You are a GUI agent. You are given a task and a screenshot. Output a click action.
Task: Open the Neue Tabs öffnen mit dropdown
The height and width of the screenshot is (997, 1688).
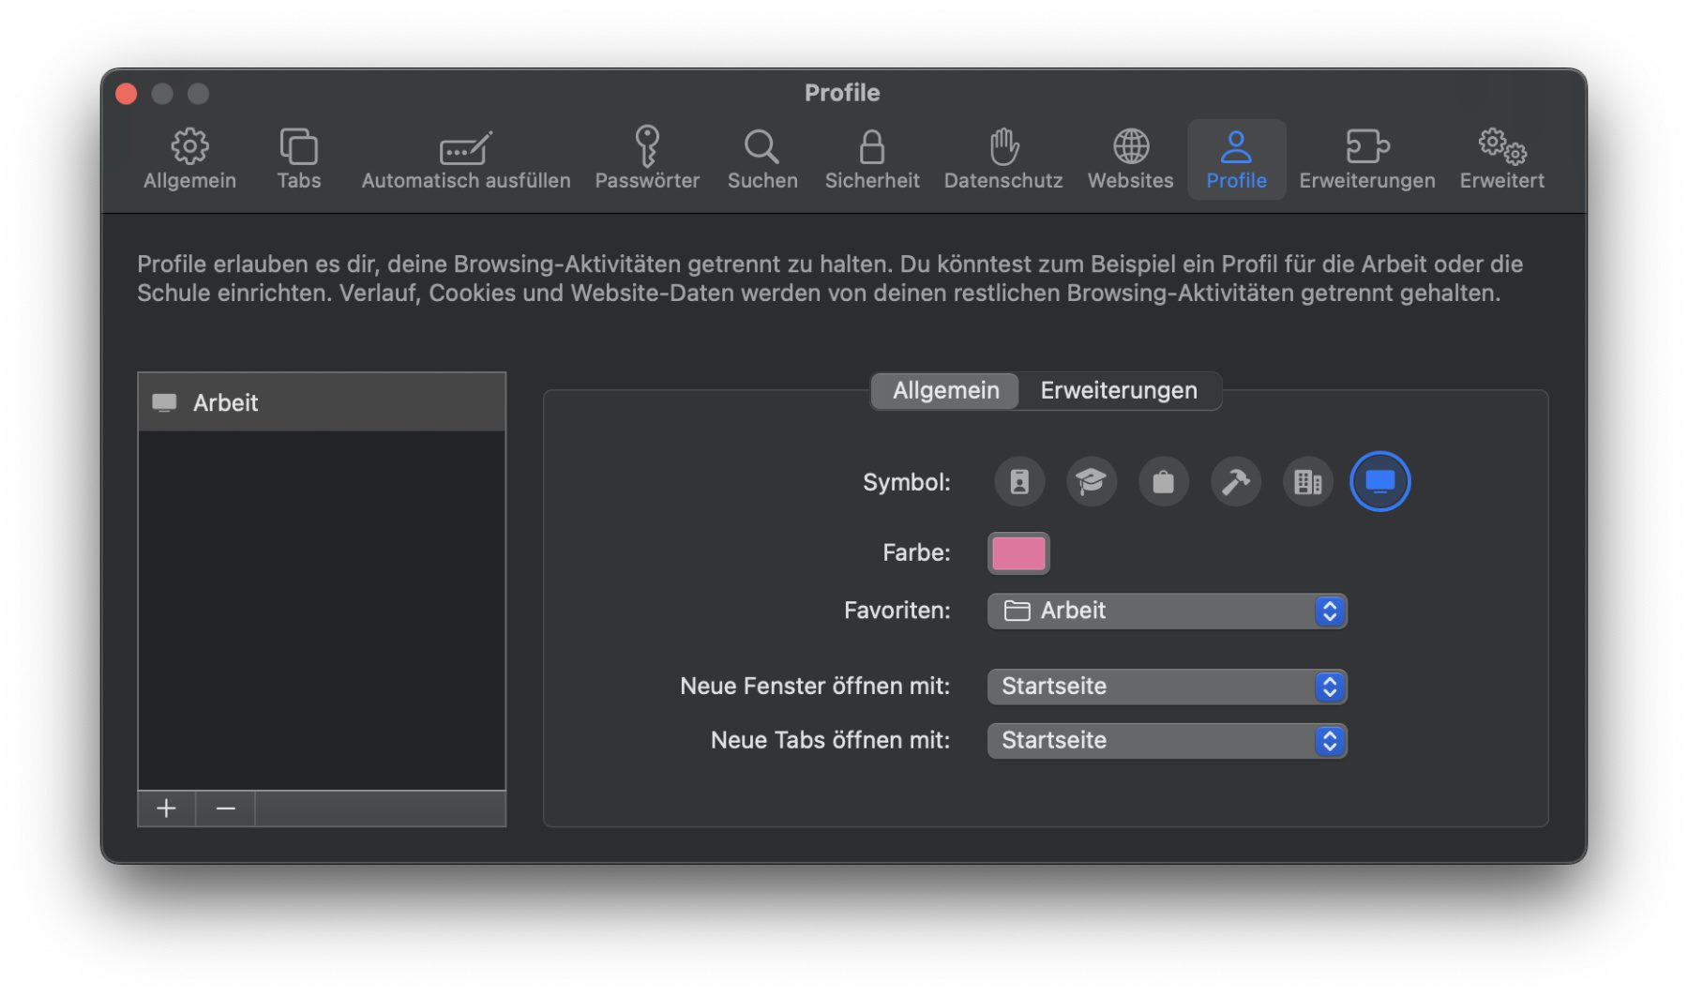[1168, 741]
